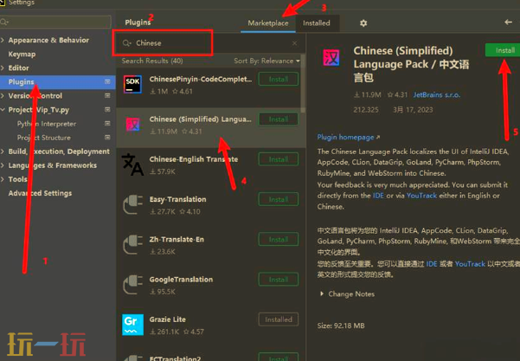Install Chinese (Simplified) Language Pack from list

click(279, 119)
